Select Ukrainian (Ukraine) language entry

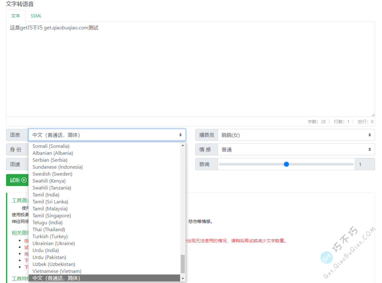click(54, 243)
